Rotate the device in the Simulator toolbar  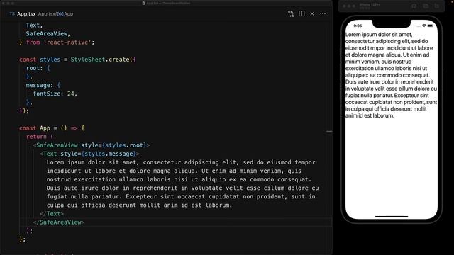(437, 6)
